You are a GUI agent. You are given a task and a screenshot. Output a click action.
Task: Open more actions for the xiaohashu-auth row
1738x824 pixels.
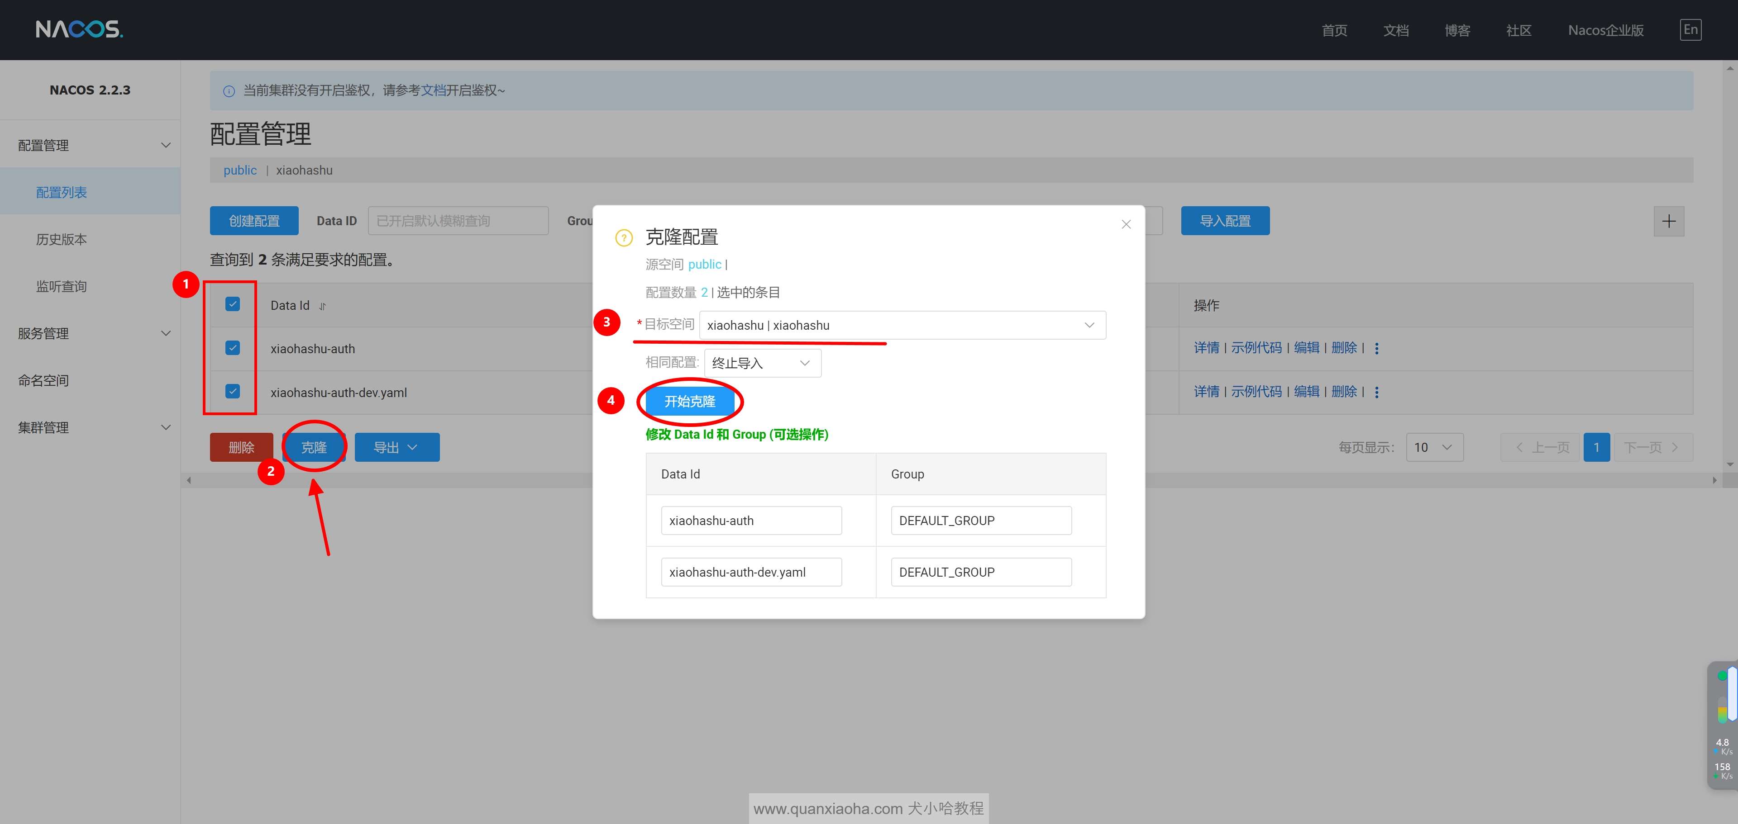pos(1376,349)
